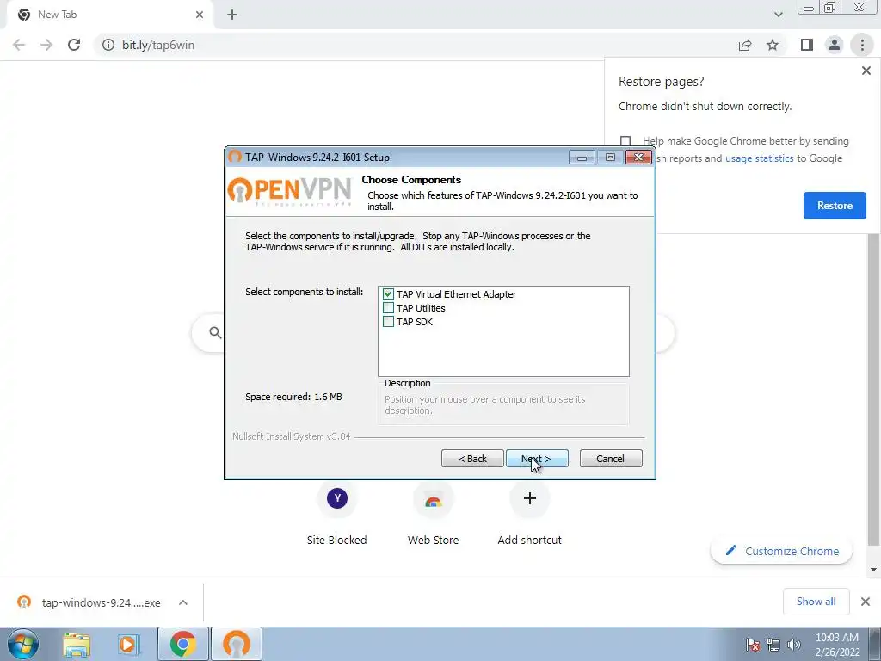Minimize the TAP-Windows Setup window
This screenshot has width=881, height=661.
click(582, 158)
